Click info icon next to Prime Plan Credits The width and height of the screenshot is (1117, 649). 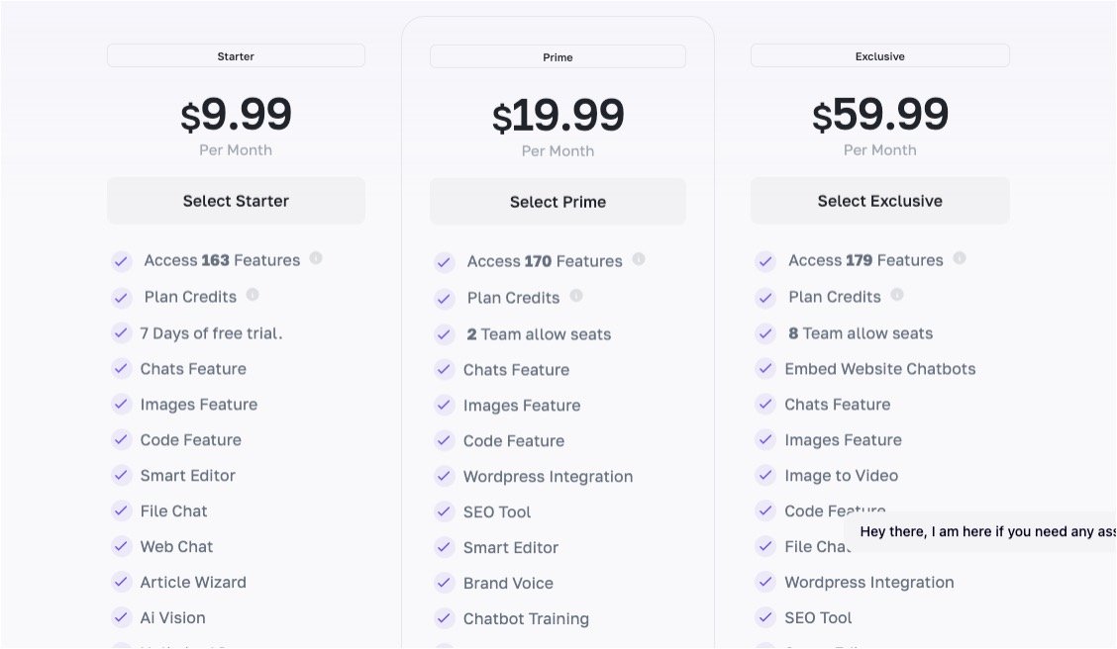576,296
